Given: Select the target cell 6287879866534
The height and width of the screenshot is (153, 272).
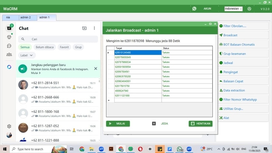Looking at the screenshot, I should [138, 62].
